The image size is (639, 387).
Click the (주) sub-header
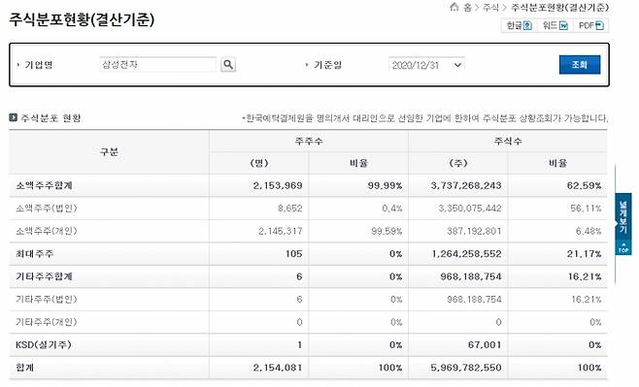(x=458, y=163)
